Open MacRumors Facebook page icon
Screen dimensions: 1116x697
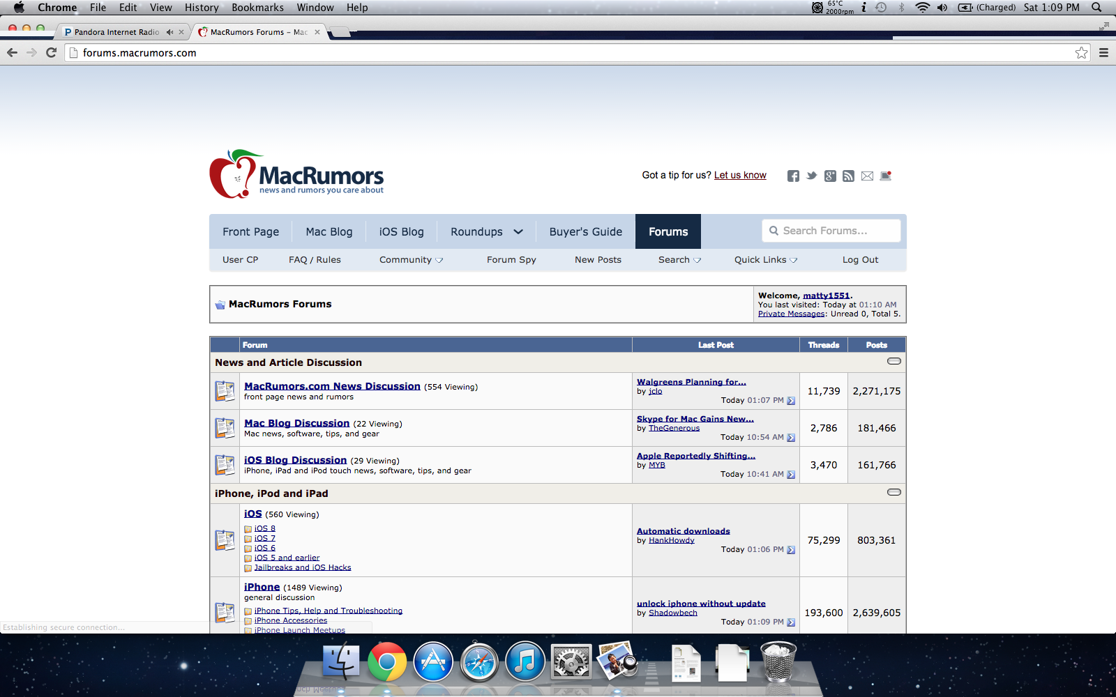[x=793, y=176]
